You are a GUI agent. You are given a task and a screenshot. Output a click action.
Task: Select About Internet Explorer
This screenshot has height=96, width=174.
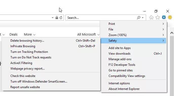tap(133, 89)
